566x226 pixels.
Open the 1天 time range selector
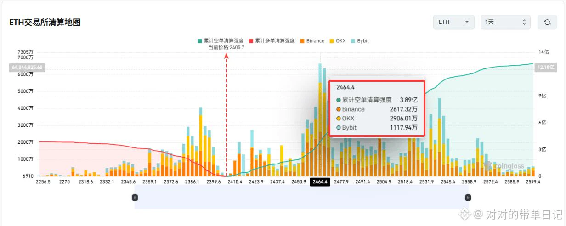pyautogui.click(x=505, y=22)
